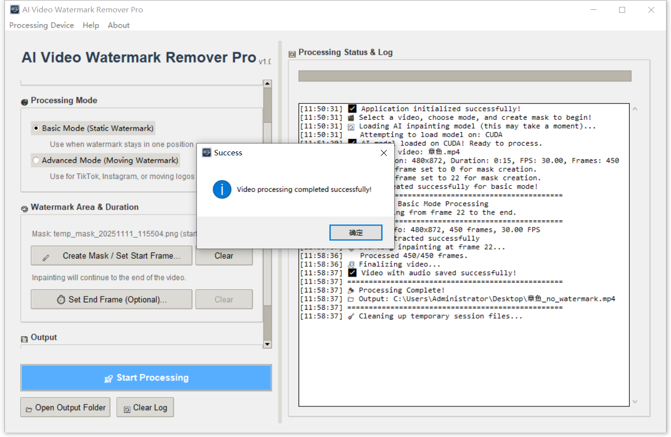Close the Success dialog with X
Screen dimensions: 671x437
click(384, 153)
